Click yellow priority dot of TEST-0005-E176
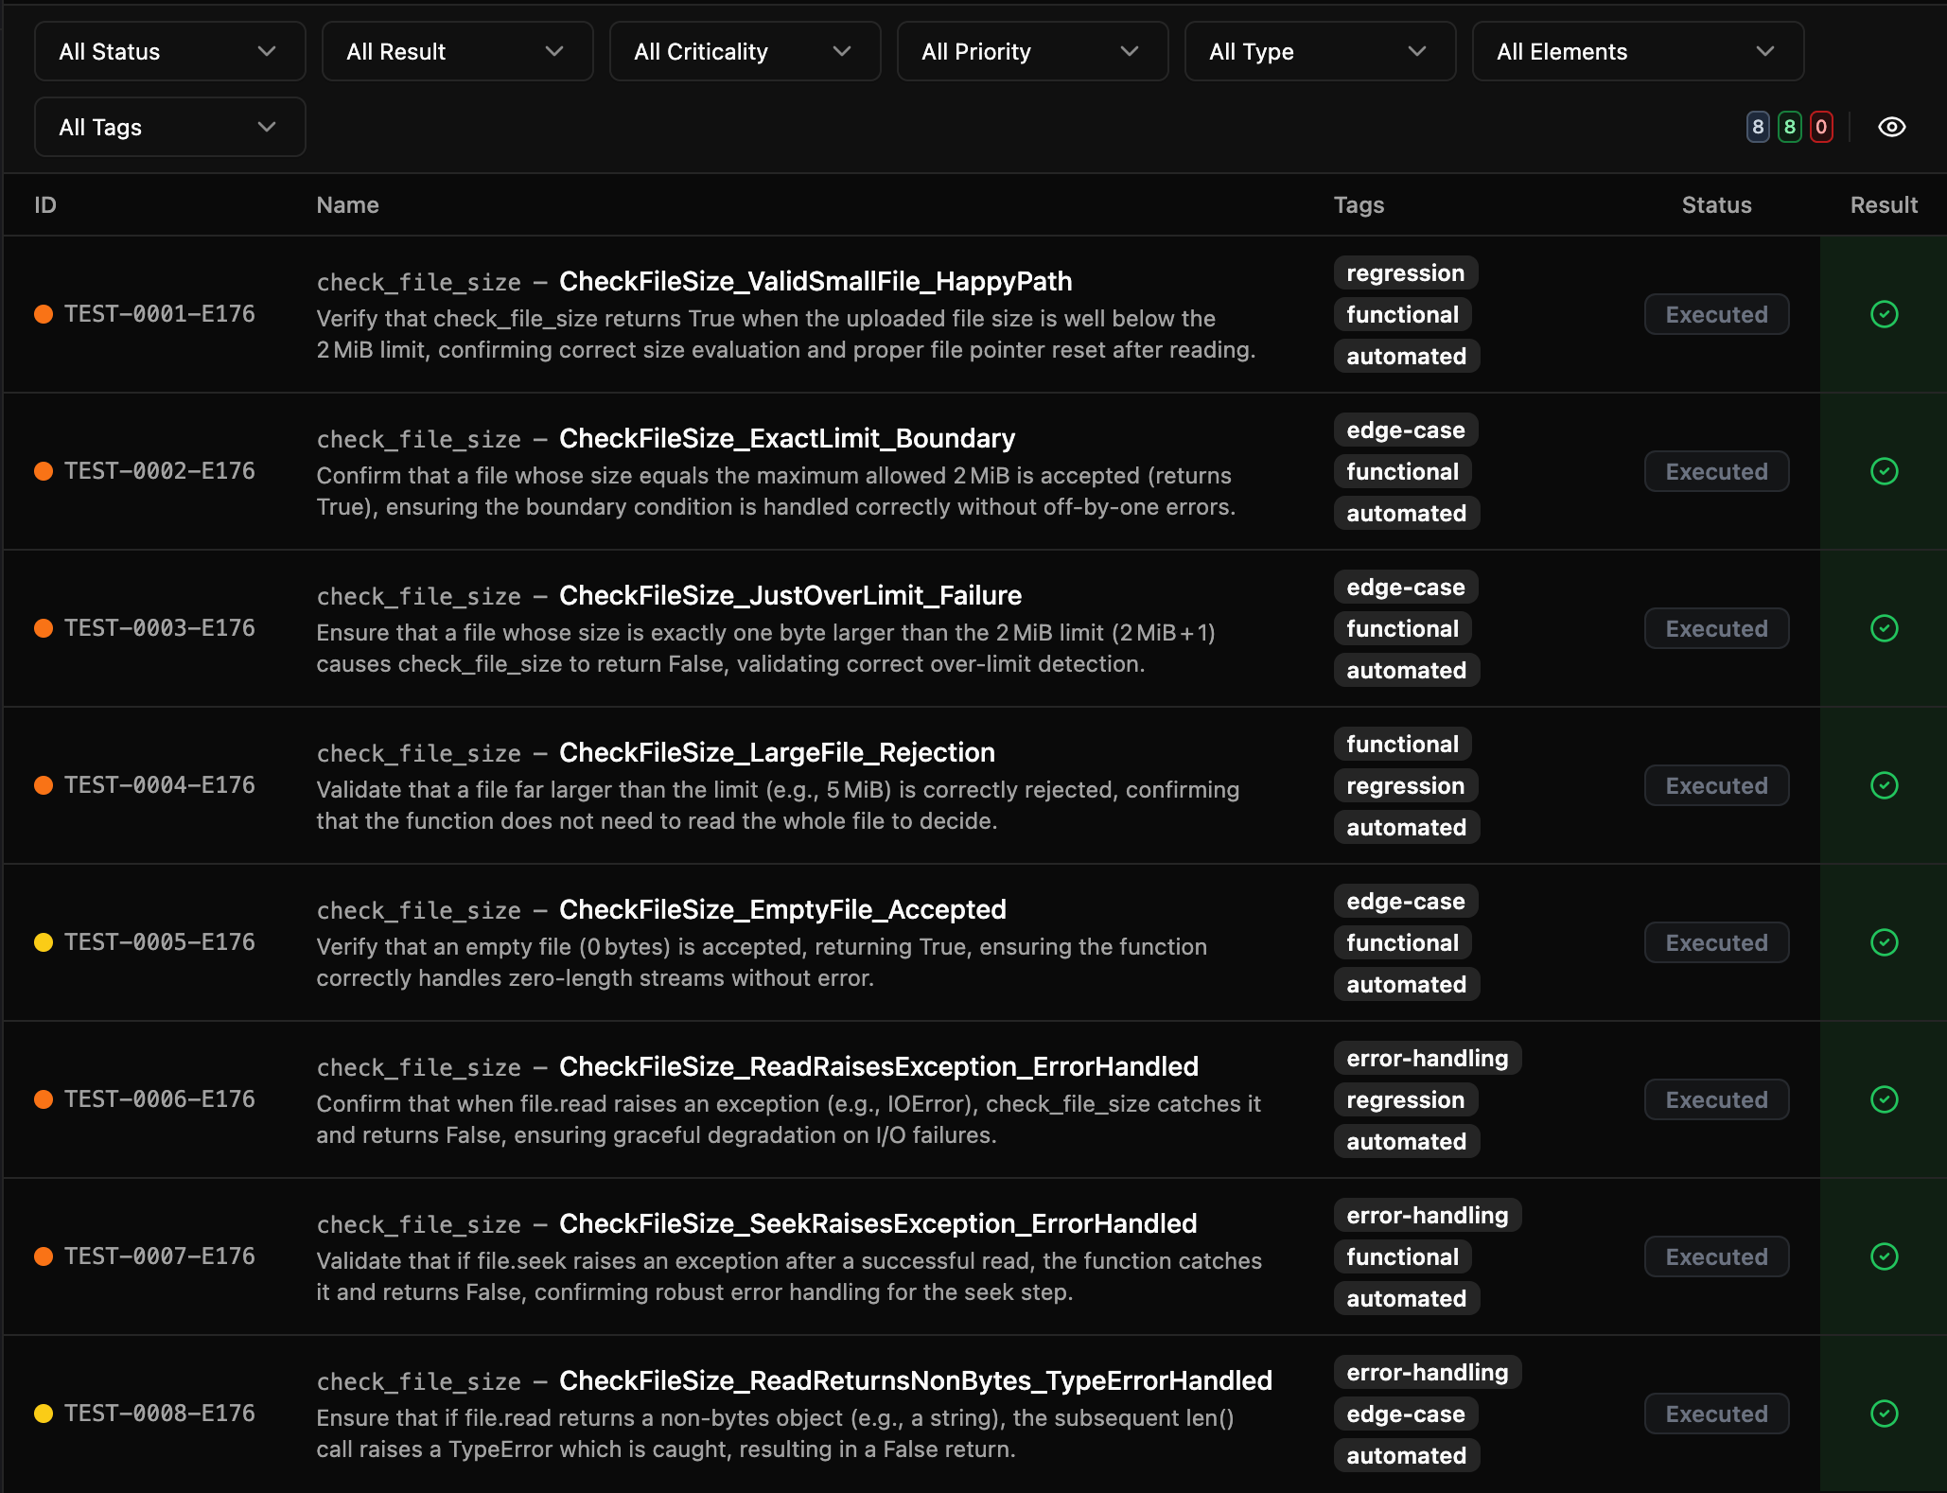This screenshot has height=1493, width=1947. tap(44, 942)
